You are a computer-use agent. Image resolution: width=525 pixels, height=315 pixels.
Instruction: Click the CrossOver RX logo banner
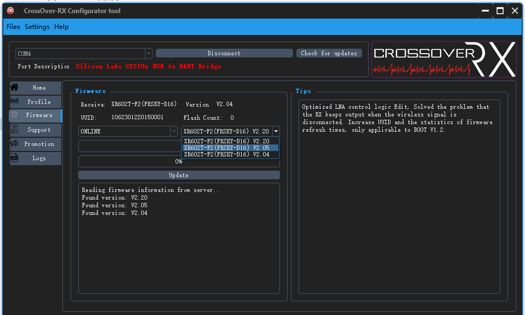click(x=444, y=59)
